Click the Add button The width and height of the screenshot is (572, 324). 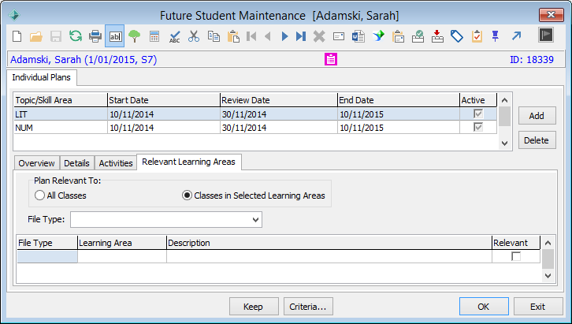[537, 116]
